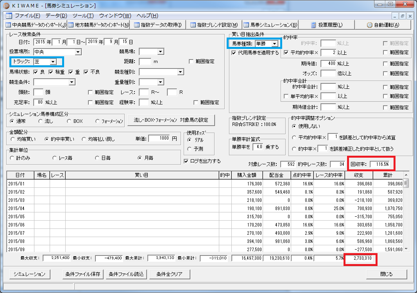Click the 指数データの取得 toolbar button
Viewport: 417px width, 293px height.
158,25
